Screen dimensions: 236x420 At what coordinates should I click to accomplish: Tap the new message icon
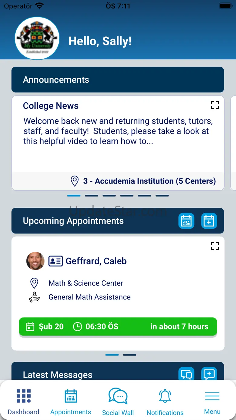pos(209,374)
